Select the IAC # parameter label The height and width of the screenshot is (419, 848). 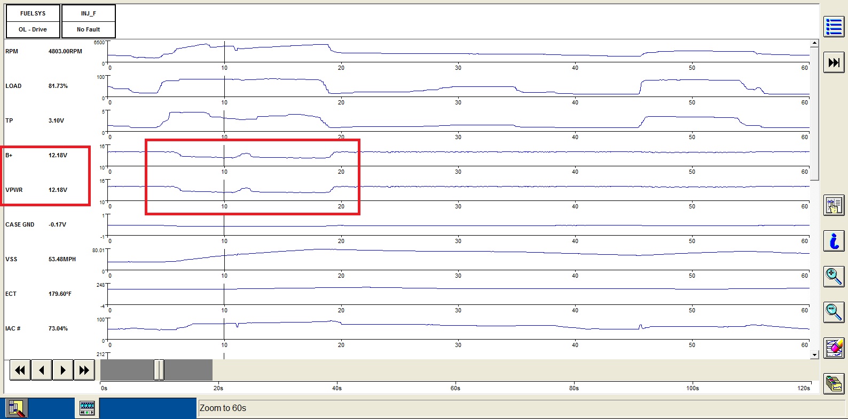[13, 328]
